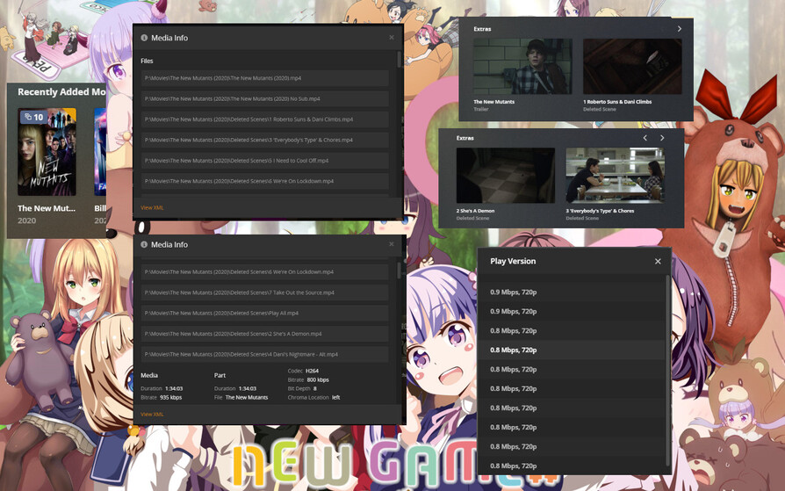This screenshot has width=785, height=491.
Task: Click the Media Bitrate value '935 kbps'
Action: click(x=170, y=397)
